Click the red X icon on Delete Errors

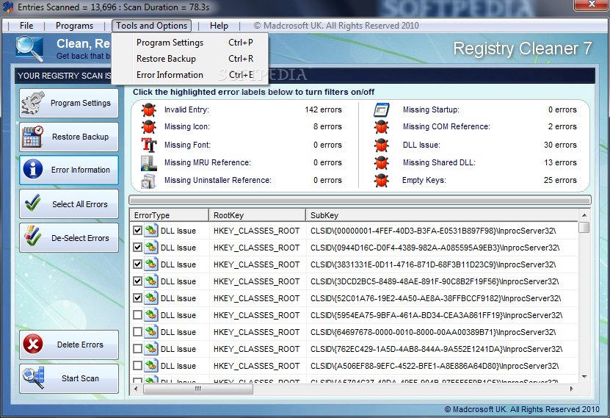coord(33,344)
